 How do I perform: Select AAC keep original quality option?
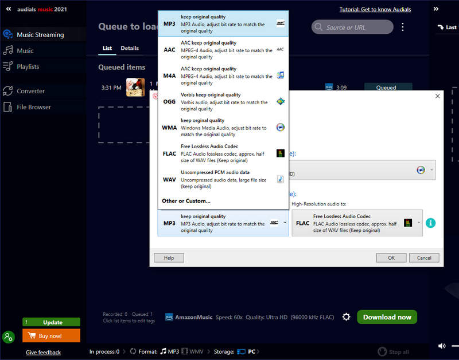223,50
